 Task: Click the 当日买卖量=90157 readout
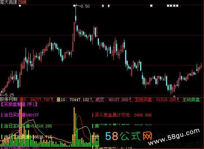(x=20, y=115)
